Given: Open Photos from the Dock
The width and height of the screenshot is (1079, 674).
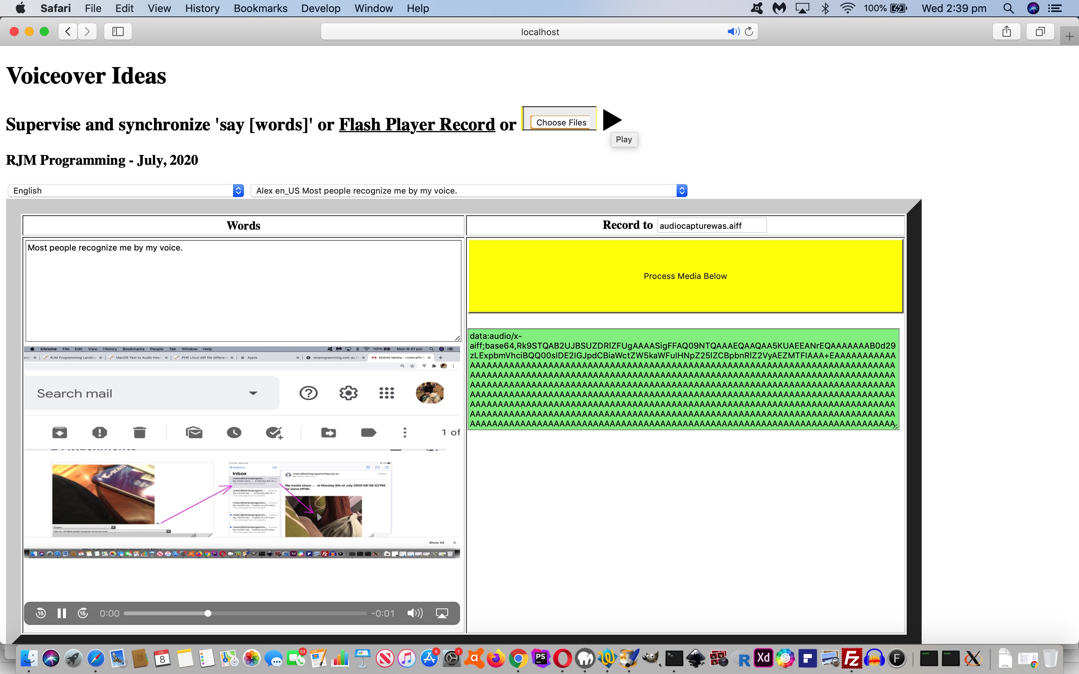Looking at the screenshot, I should [x=251, y=658].
